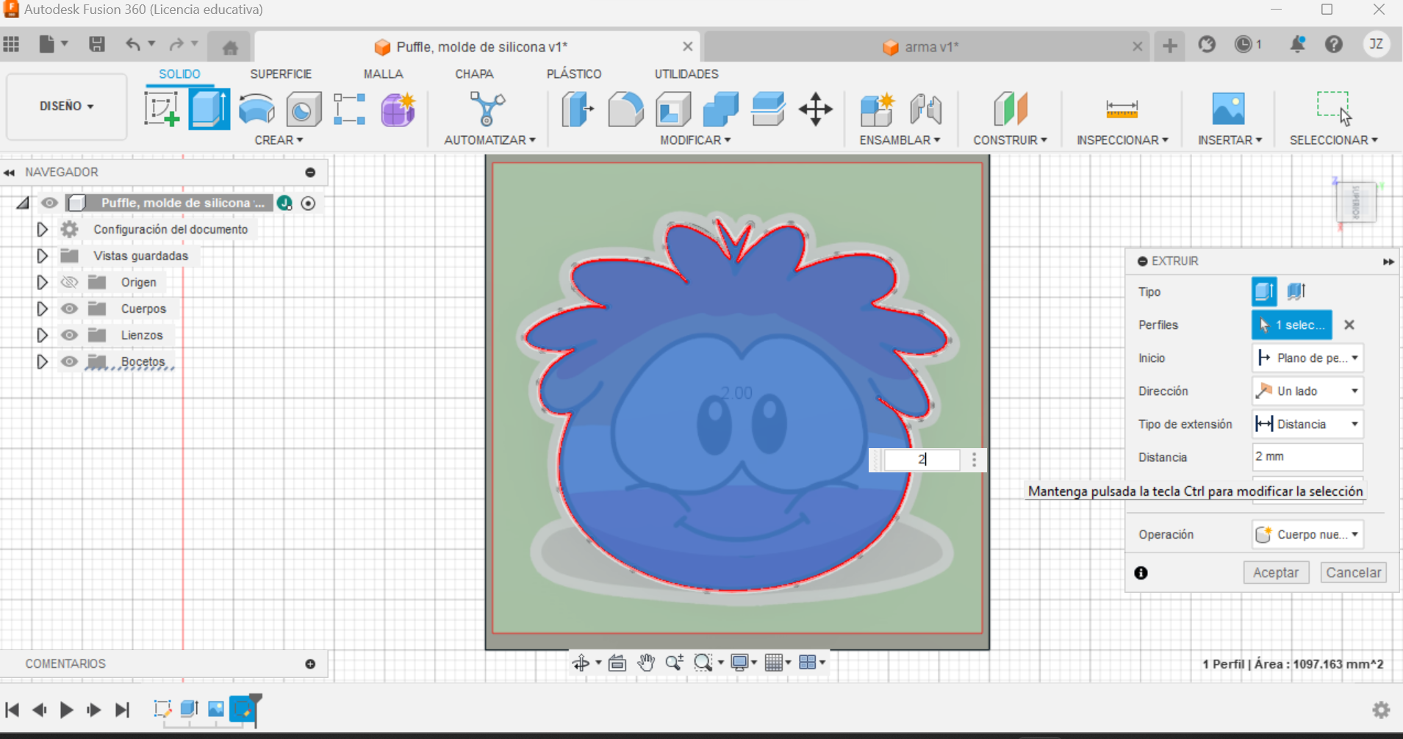Click the Hole tool icon

(304, 109)
